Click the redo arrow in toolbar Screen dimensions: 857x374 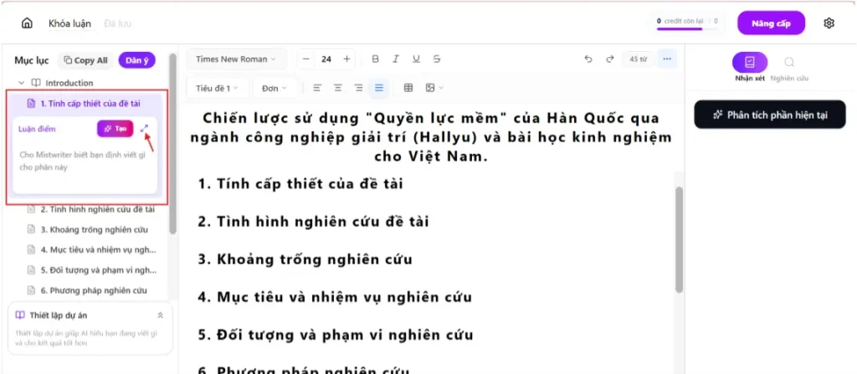click(x=610, y=59)
